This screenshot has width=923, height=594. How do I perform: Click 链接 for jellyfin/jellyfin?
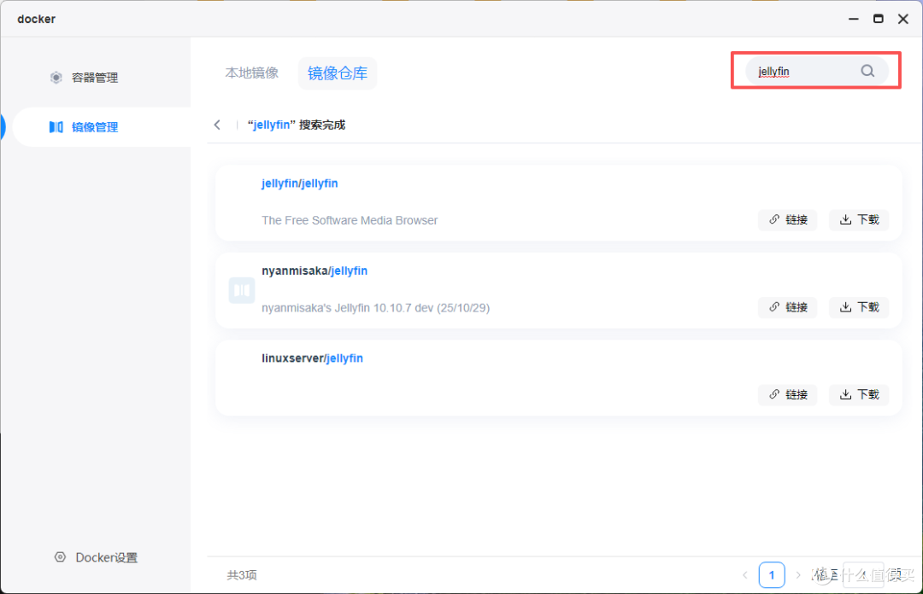pos(788,219)
